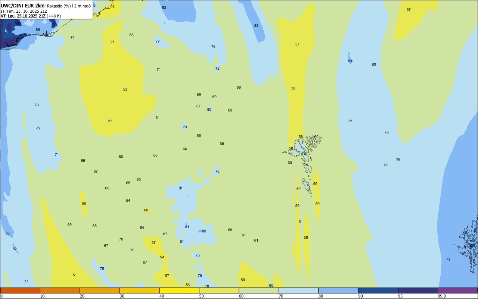Click the 0–10 dark orange legend swatch

click(20, 290)
